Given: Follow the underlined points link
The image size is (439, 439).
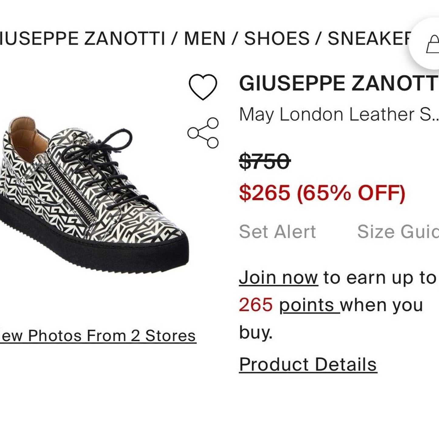Looking at the screenshot, I should pos(309,305).
